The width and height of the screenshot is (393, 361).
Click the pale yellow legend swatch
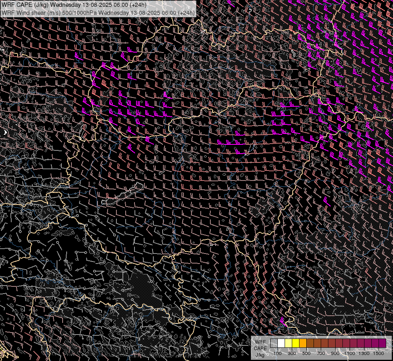point(289,343)
